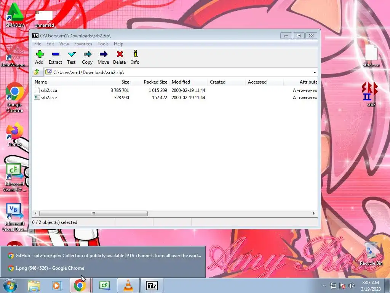Click the Add toolbar icon in 7-Zip
390x293 pixels.
[39, 57]
